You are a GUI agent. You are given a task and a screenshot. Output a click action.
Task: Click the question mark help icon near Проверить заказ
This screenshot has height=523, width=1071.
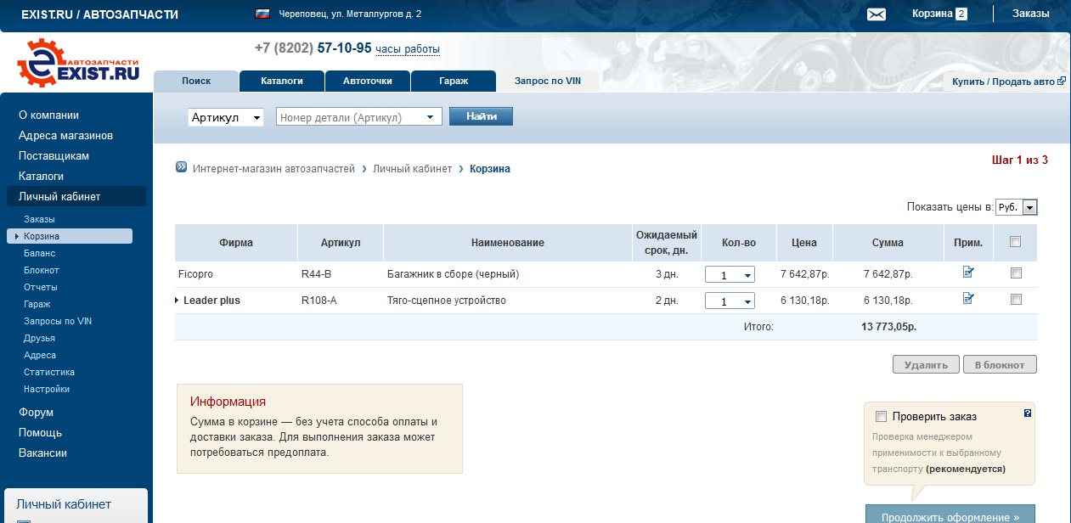[1028, 413]
